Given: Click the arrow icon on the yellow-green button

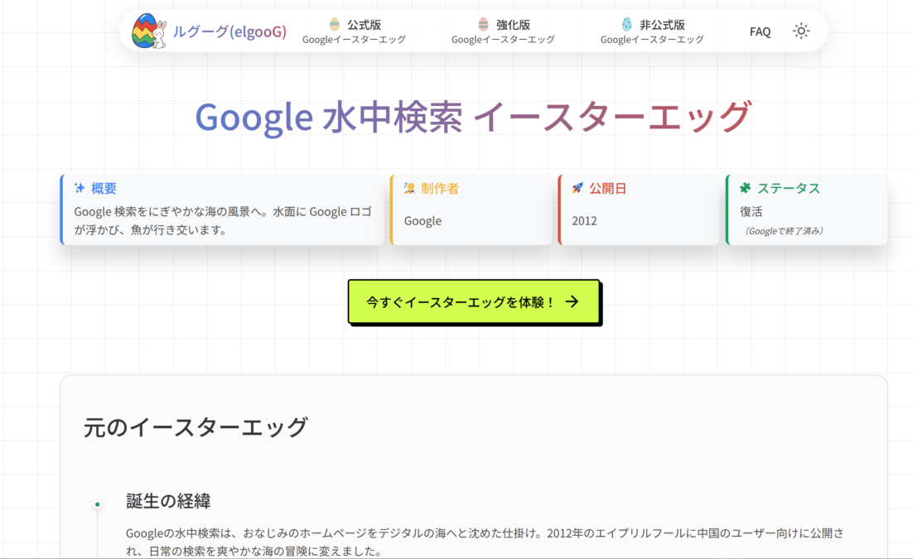Looking at the screenshot, I should (x=572, y=302).
